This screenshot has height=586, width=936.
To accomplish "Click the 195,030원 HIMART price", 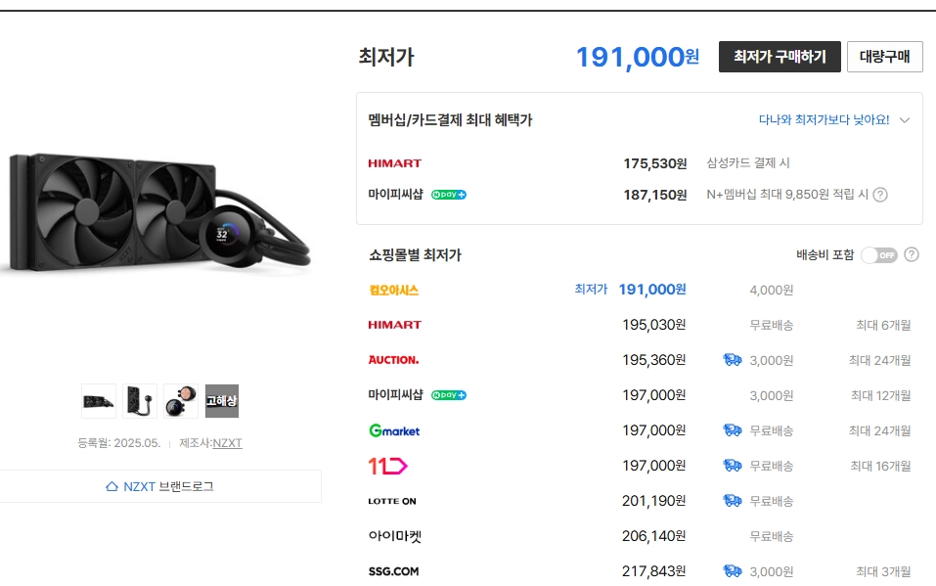I will pyautogui.click(x=654, y=325).
